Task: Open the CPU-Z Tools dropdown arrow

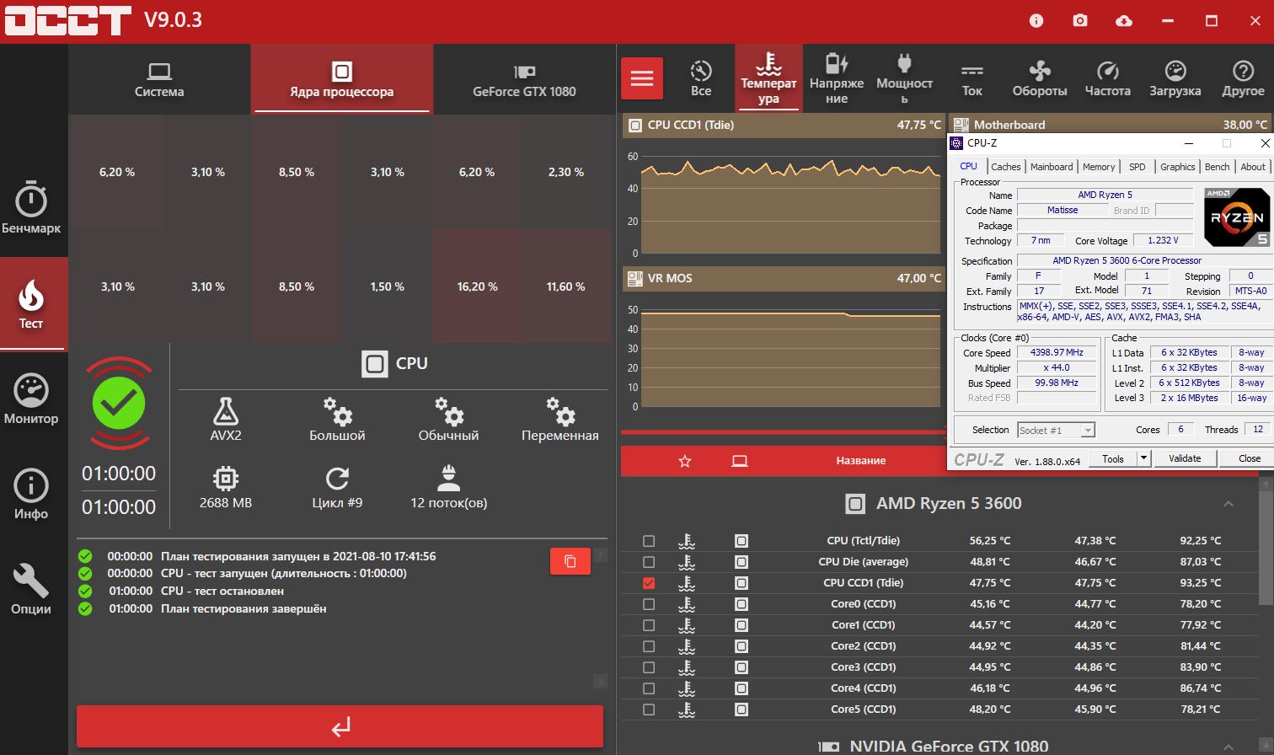Action: click(1143, 458)
